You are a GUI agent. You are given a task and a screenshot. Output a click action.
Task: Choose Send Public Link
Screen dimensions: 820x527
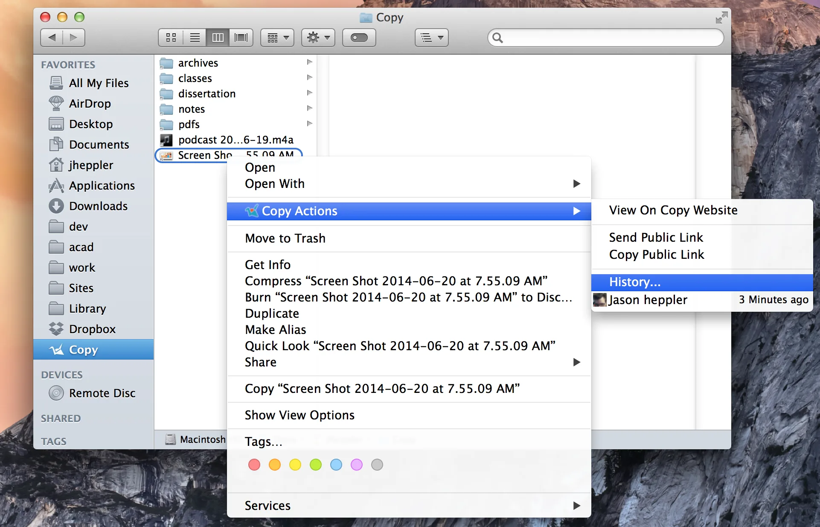(x=702, y=237)
